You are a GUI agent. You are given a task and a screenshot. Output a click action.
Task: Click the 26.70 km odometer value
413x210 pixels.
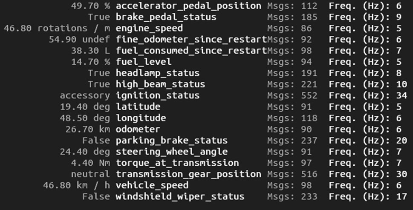89,129
